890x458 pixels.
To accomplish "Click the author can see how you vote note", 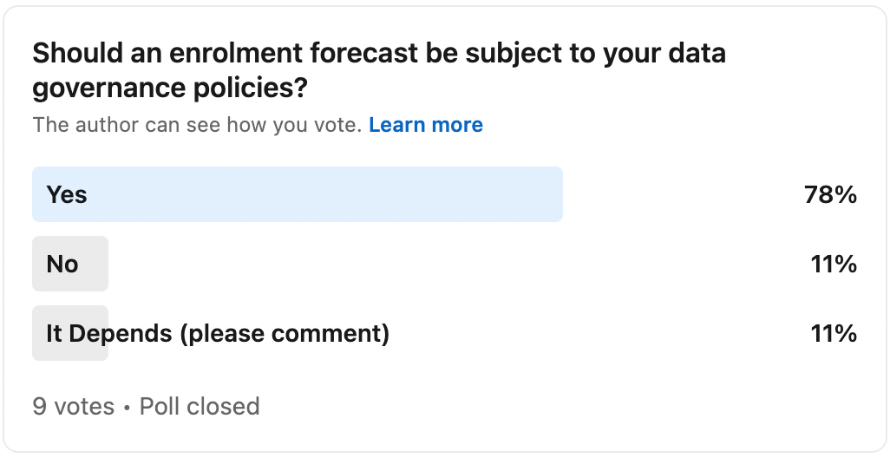I will (197, 125).
